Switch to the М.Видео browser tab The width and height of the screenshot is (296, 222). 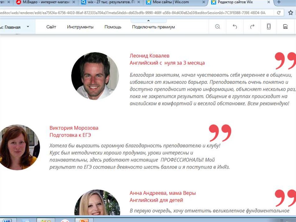[x=46, y=2]
